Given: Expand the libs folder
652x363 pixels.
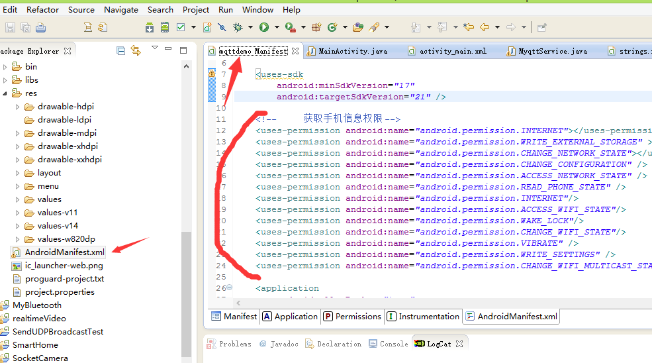Looking at the screenshot, I should (5, 80).
